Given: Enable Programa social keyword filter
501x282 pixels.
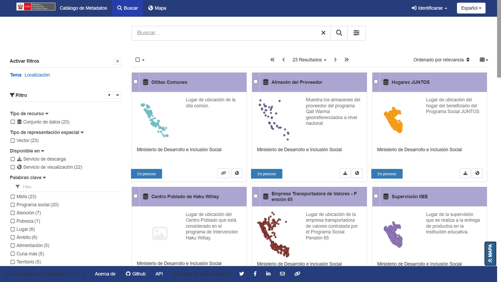Looking at the screenshot, I should (13, 205).
